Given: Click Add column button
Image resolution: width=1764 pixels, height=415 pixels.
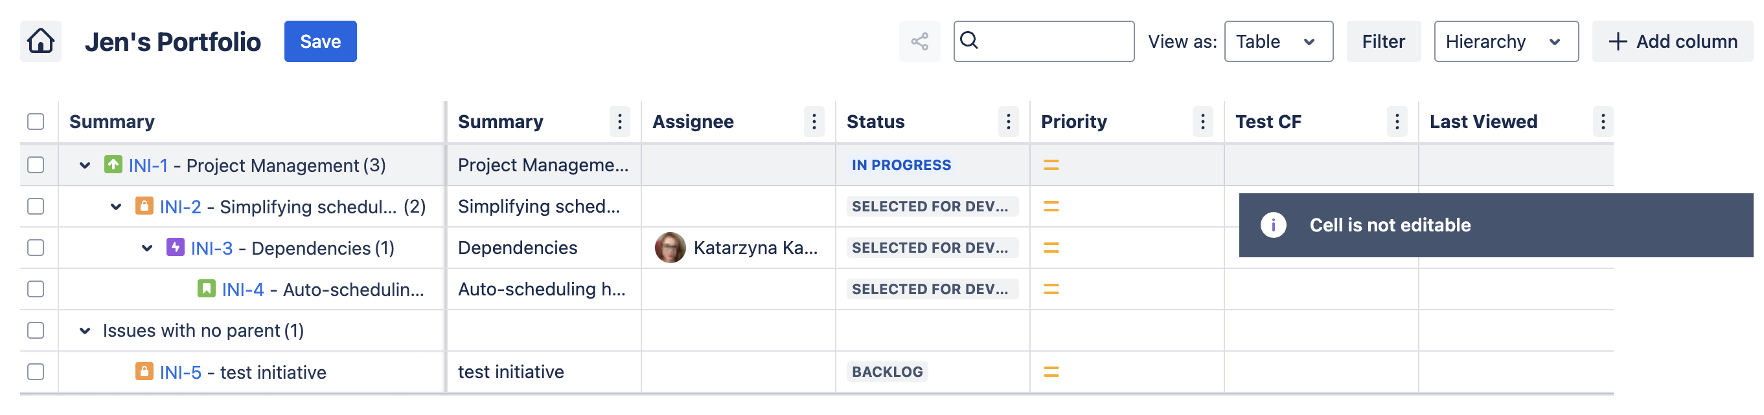Looking at the screenshot, I should pos(1672,42).
